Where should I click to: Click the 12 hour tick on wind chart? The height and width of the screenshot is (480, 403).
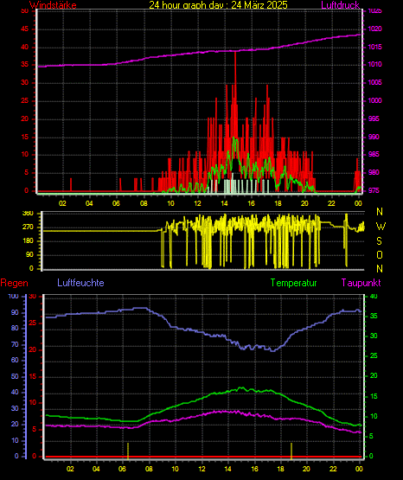pos(197,203)
